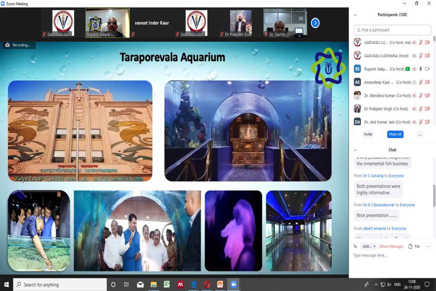Open Microsoft Edge from the taskbar

(194, 284)
